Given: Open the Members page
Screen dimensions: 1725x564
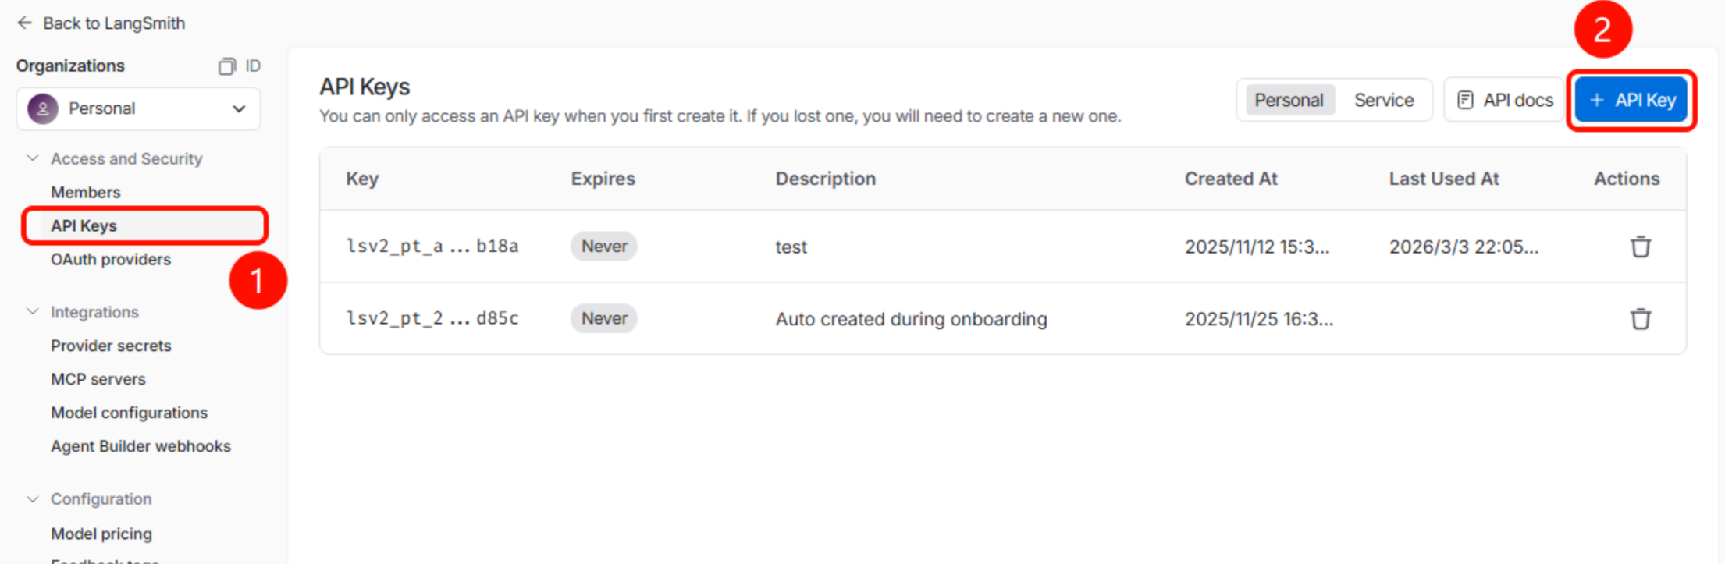Looking at the screenshot, I should click(x=86, y=192).
